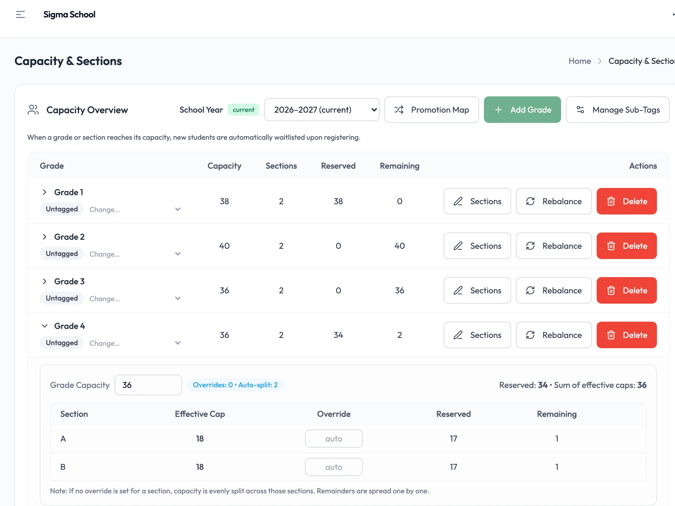Image resolution: width=675 pixels, height=506 pixels.
Task: Click the Sum of effective caps: 36 text
Action: click(600, 385)
